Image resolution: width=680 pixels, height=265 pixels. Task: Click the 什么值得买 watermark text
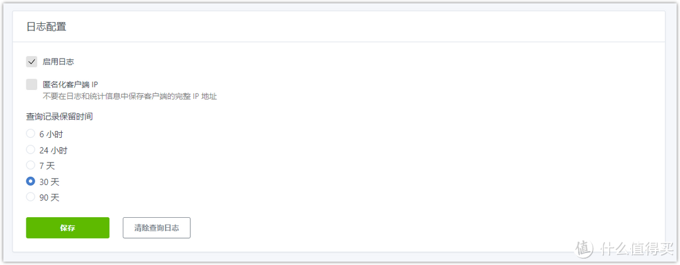click(635, 249)
